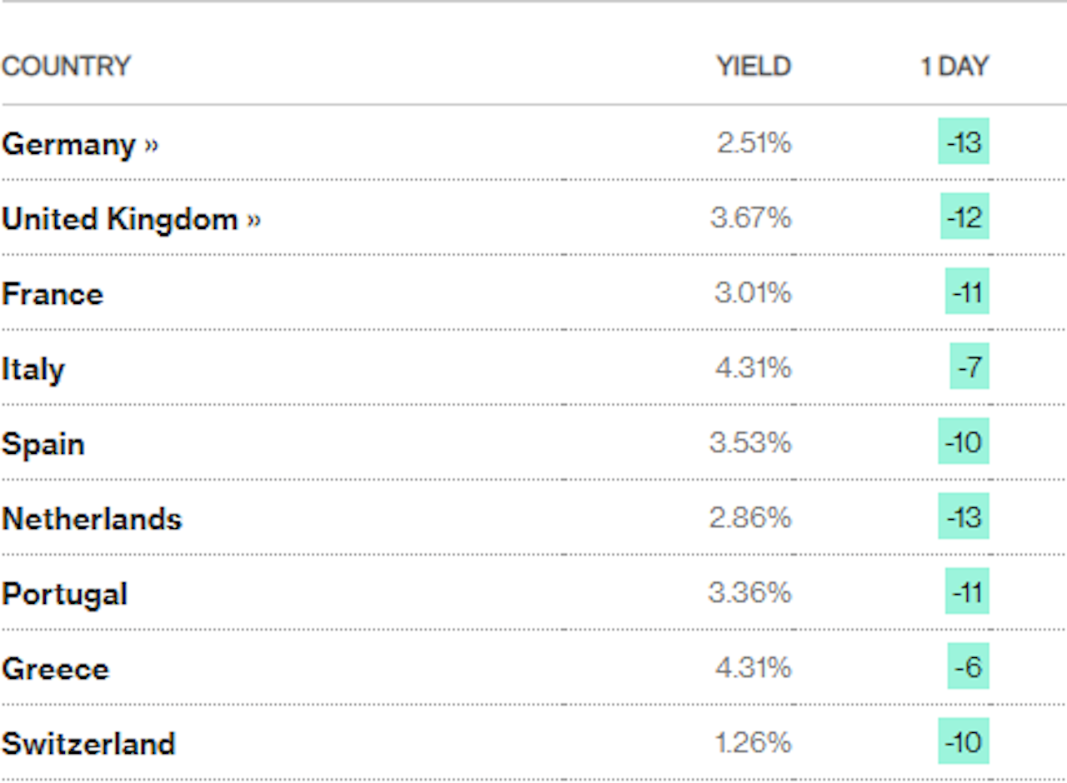Click the COUNTRY column header
The image size is (1067, 783).
(66, 66)
